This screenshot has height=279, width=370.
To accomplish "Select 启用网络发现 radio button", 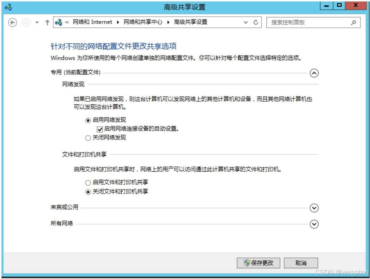I will (88, 120).
